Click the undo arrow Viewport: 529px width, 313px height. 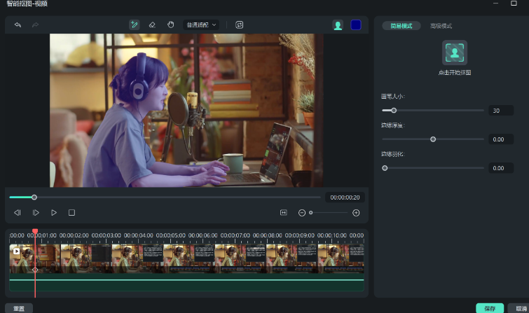(x=18, y=25)
